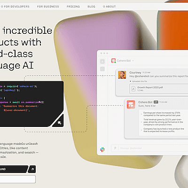Open the For Business menu
Screen dimensions: 188x188
pyautogui.click(x=48, y=7)
